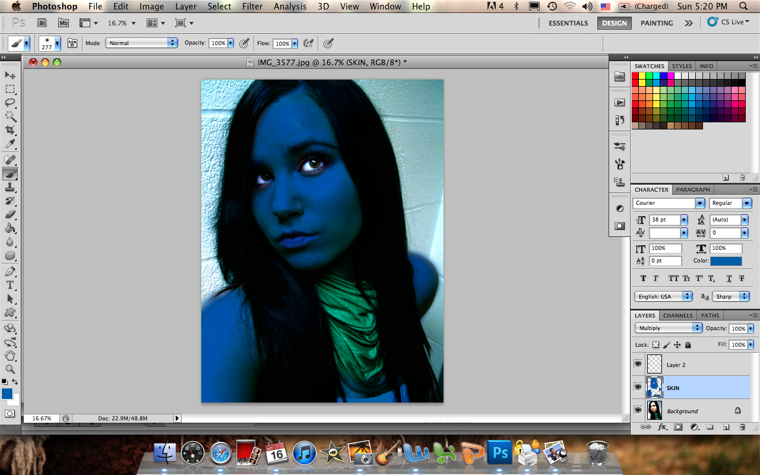Delete layer with the trash icon
This screenshot has width=760, height=475.
[742, 427]
